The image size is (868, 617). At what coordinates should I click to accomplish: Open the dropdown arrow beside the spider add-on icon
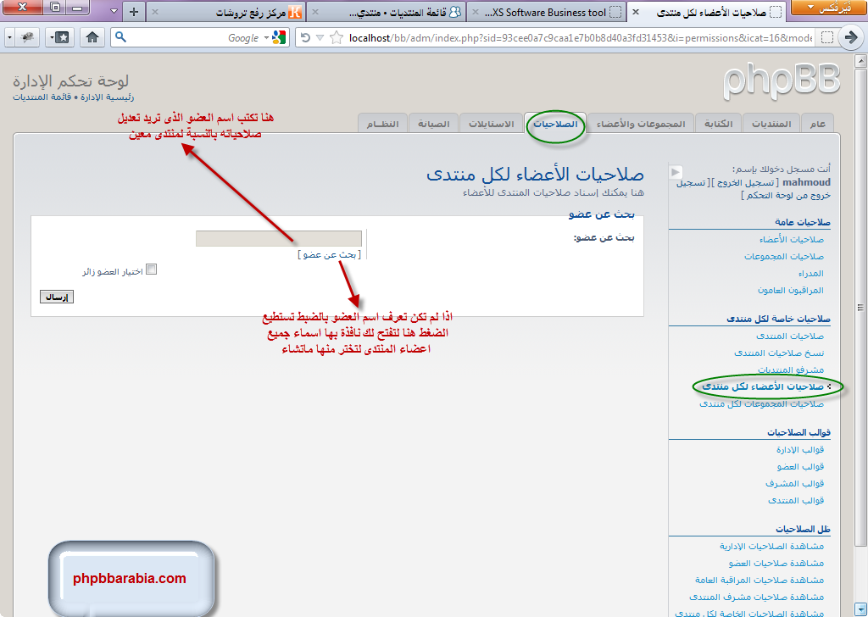(9, 37)
